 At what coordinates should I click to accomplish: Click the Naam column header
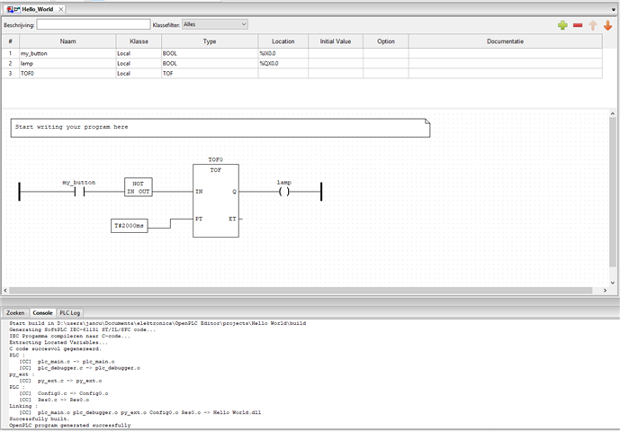[x=68, y=41]
